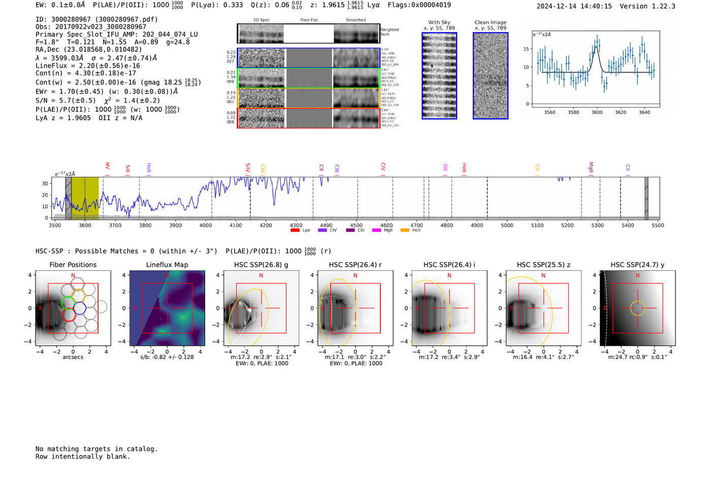Click the '2D Spec' column header
Image resolution: width=711 pixels, height=484 pixels.
(x=262, y=20)
